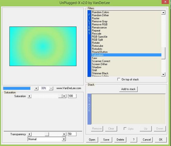
Task: Click the Transparency slider left arrow
Action: [29, 134]
